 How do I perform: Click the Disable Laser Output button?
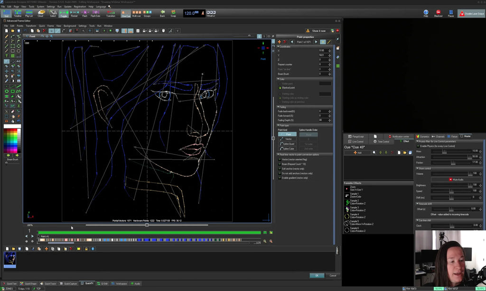coord(472,13)
